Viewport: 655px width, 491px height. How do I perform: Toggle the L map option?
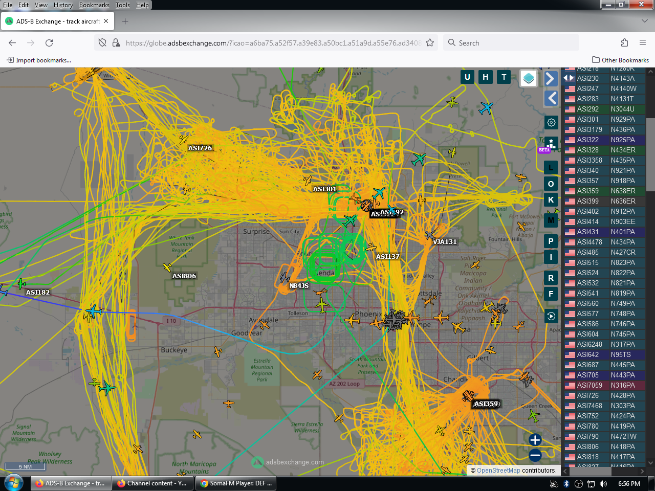(551, 168)
